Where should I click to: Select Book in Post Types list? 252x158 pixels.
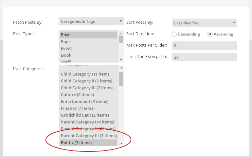point(88,55)
